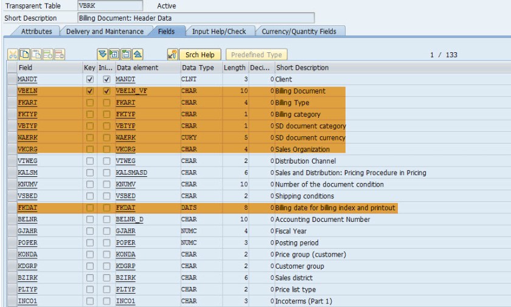
Task: Open the Currency/Quantity Fields tab
Action: point(299,31)
